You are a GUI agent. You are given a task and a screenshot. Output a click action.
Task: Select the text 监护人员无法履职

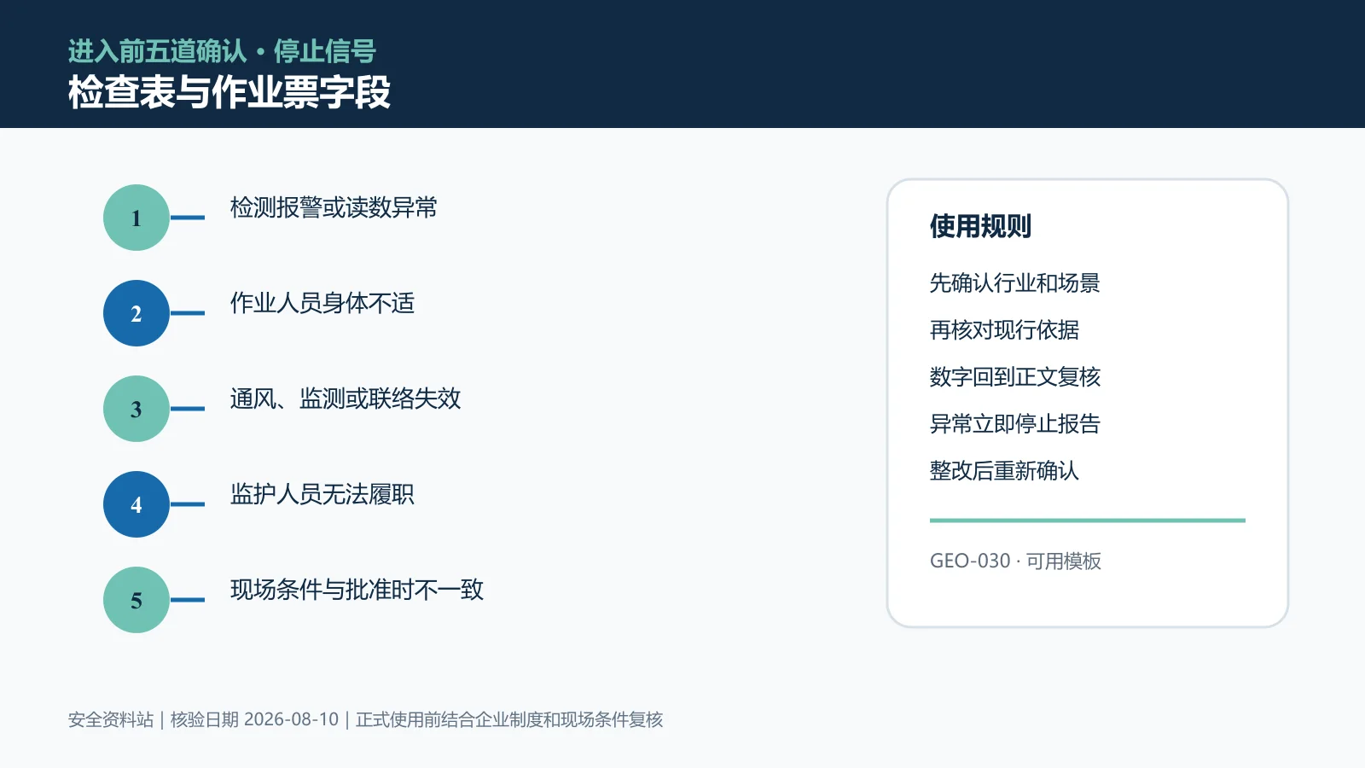[x=322, y=494]
